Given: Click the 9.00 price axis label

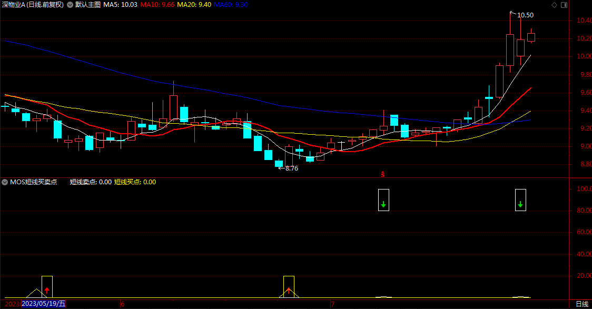Looking at the screenshot, I should [586, 146].
